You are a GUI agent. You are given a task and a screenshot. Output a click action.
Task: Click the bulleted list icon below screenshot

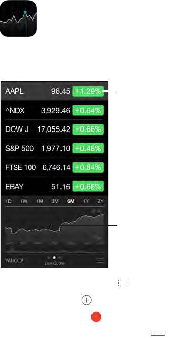124,283
